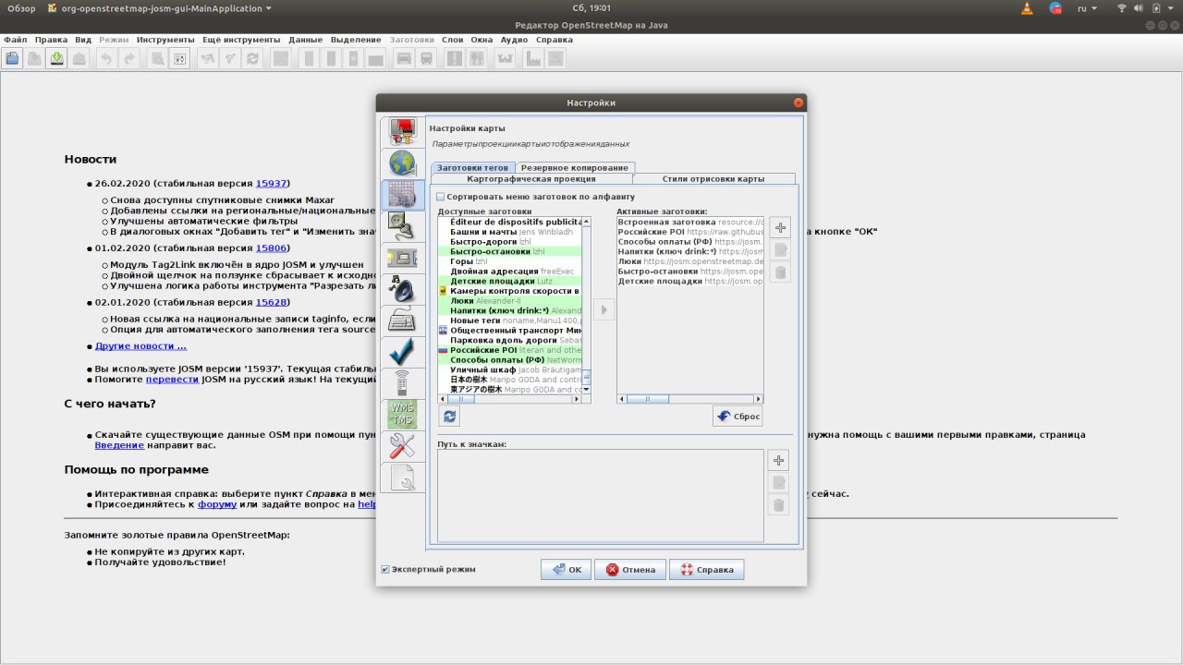Open the remote control settings tab
Image resolution: width=1183 pixels, height=665 pixels.
coord(402,383)
